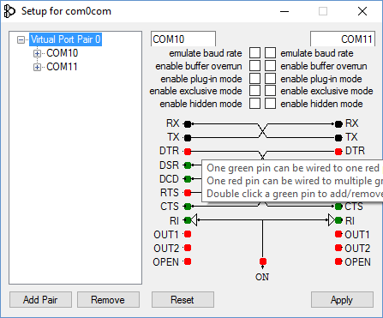Viewport: 383px width, 318px height.
Task: Edit the COM11 port name field
Action: [343, 39]
